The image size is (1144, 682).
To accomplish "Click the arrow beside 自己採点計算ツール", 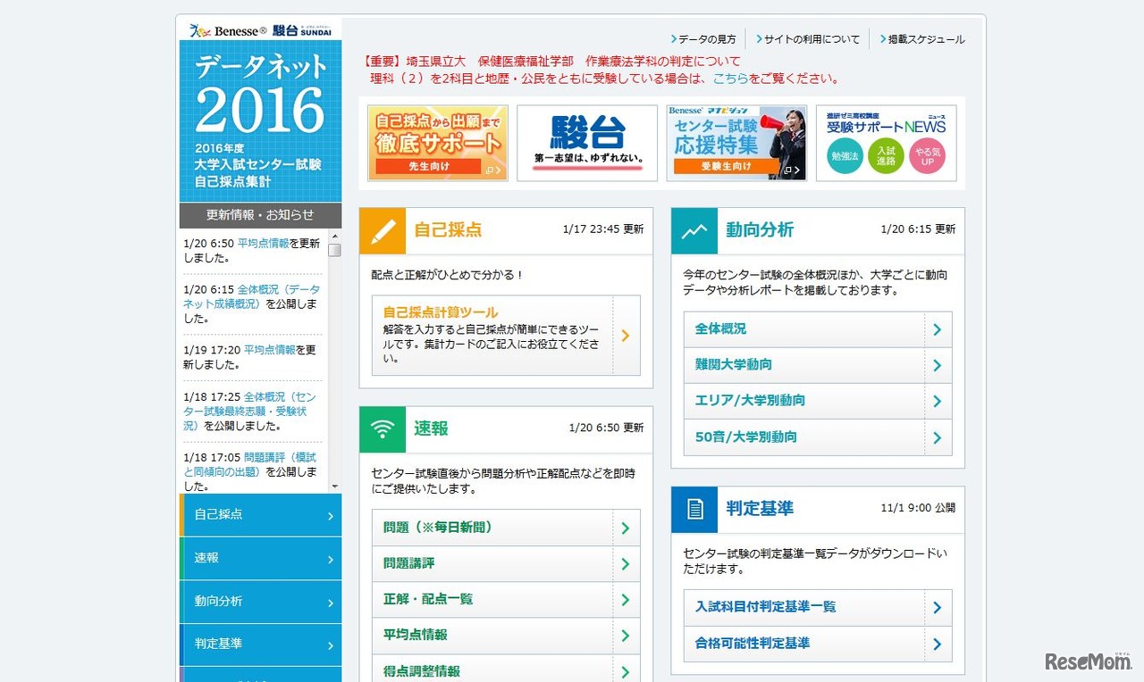I will point(626,336).
